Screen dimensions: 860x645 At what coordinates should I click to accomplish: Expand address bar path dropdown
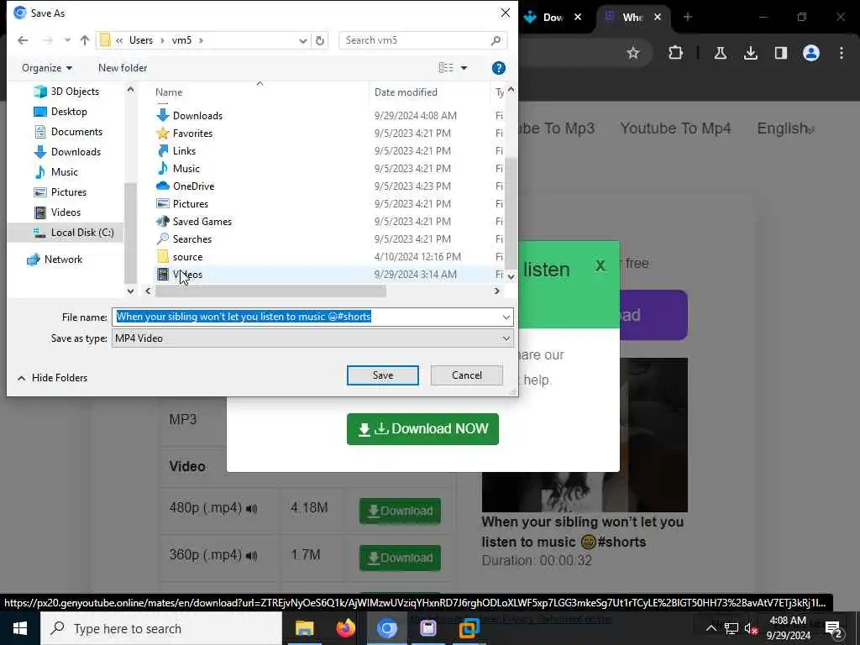[302, 40]
